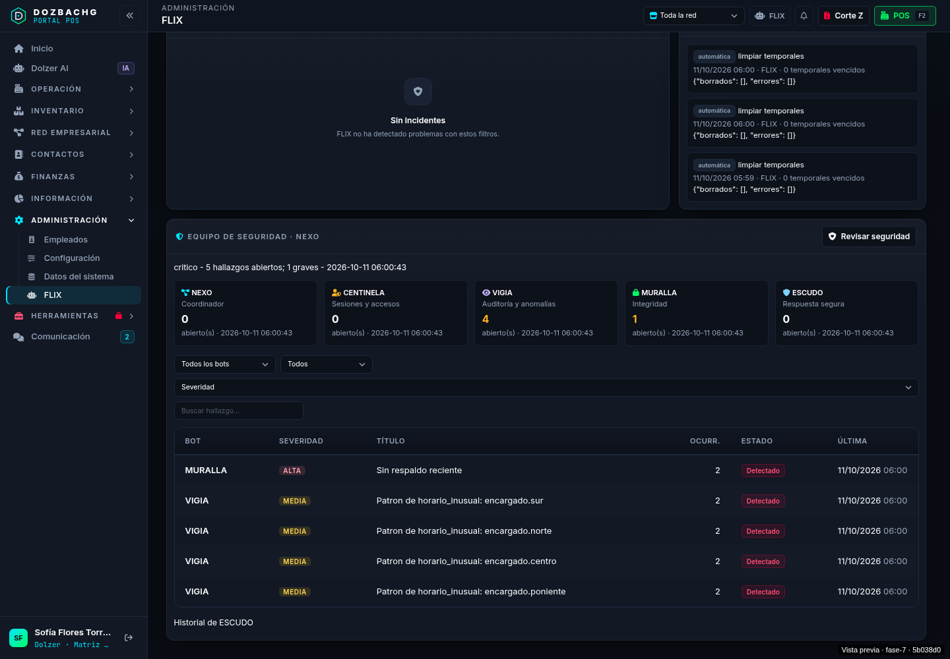The height and width of the screenshot is (659, 950).
Task: Click the CENTINELA users icon
Action: [x=336, y=293]
